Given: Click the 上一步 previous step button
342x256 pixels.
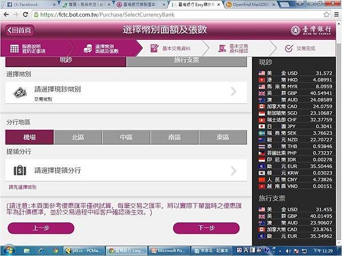Looking at the screenshot, I should click(41, 228).
